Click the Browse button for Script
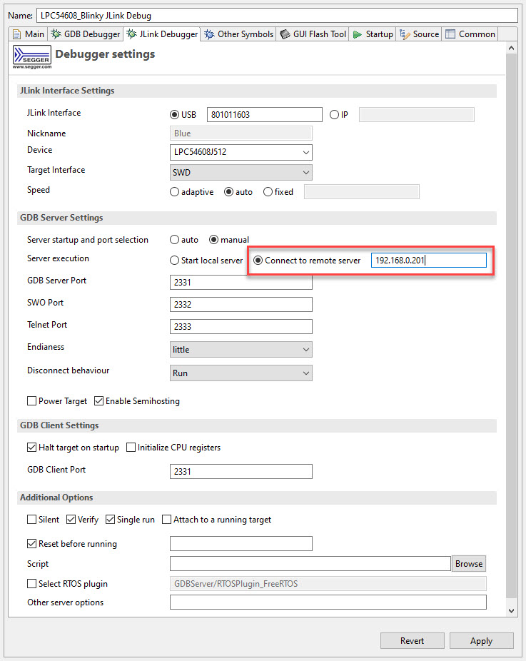Screen dimensions: 526x661 pos(469,564)
